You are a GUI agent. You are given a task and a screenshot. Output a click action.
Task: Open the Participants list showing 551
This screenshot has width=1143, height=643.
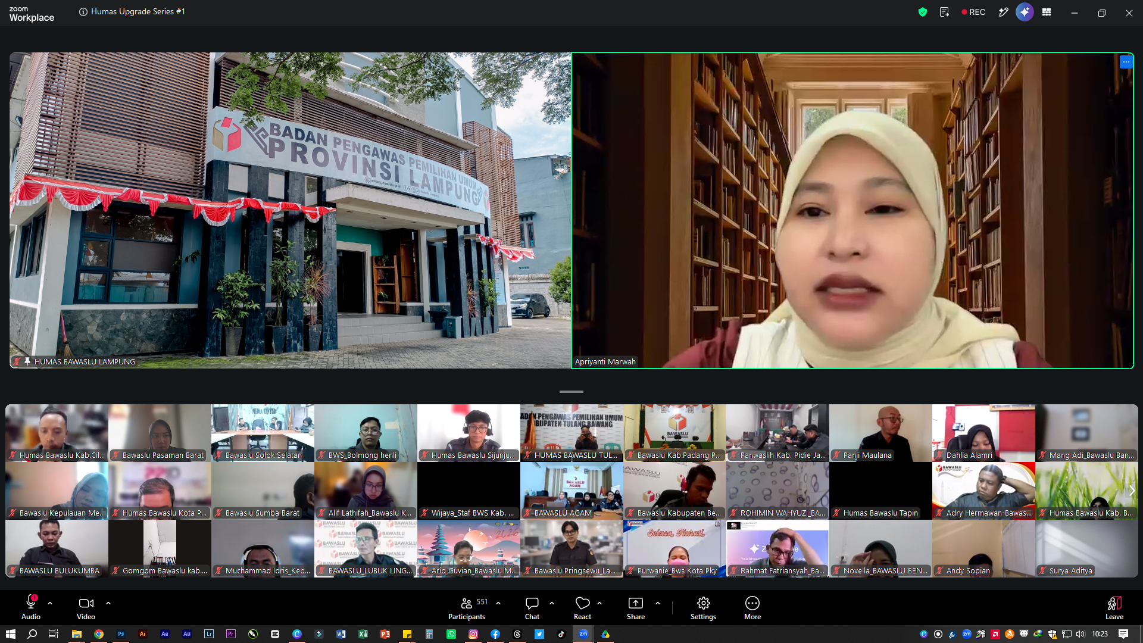(467, 608)
